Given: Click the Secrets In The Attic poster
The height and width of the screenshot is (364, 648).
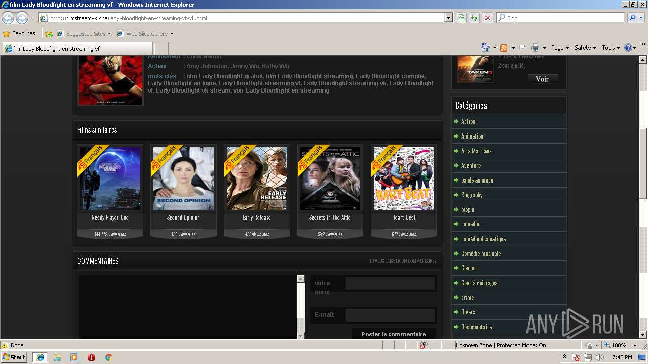Looking at the screenshot, I should pyautogui.click(x=330, y=178).
